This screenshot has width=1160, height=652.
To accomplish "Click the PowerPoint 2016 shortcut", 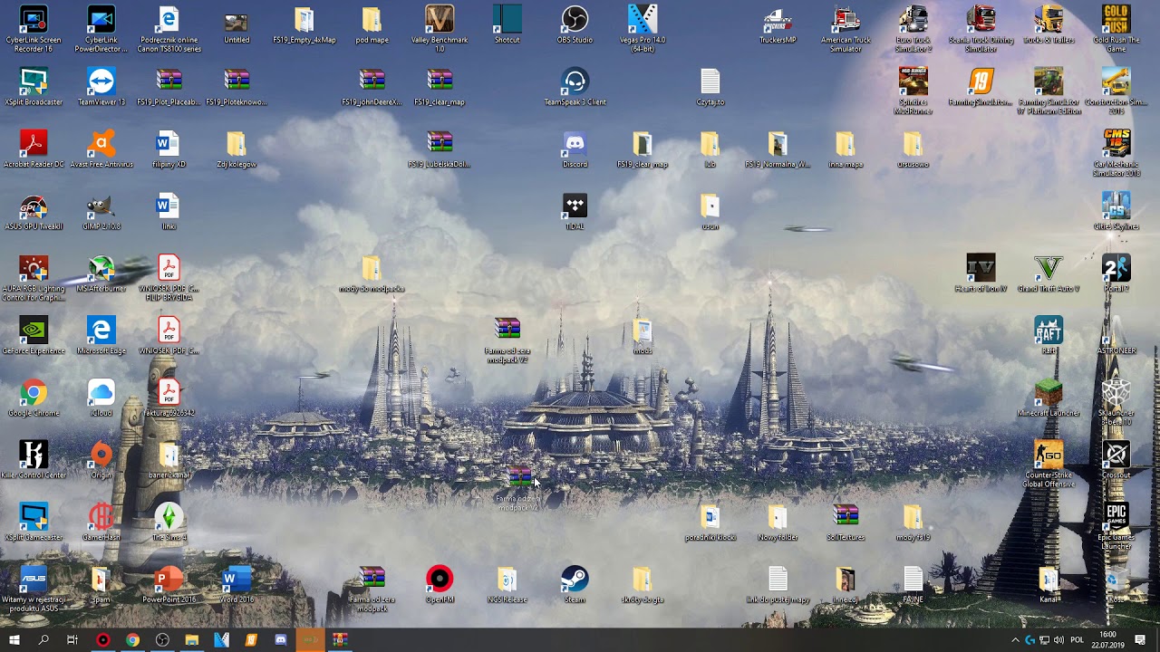I will pyautogui.click(x=169, y=586).
